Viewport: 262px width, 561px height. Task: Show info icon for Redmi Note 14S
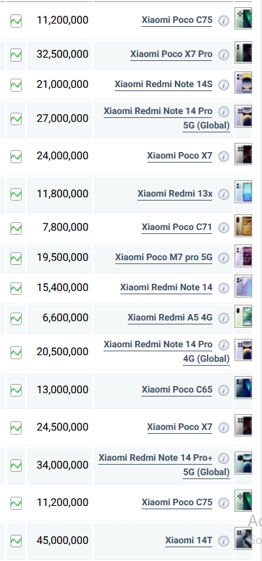pyautogui.click(x=223, y=85)
